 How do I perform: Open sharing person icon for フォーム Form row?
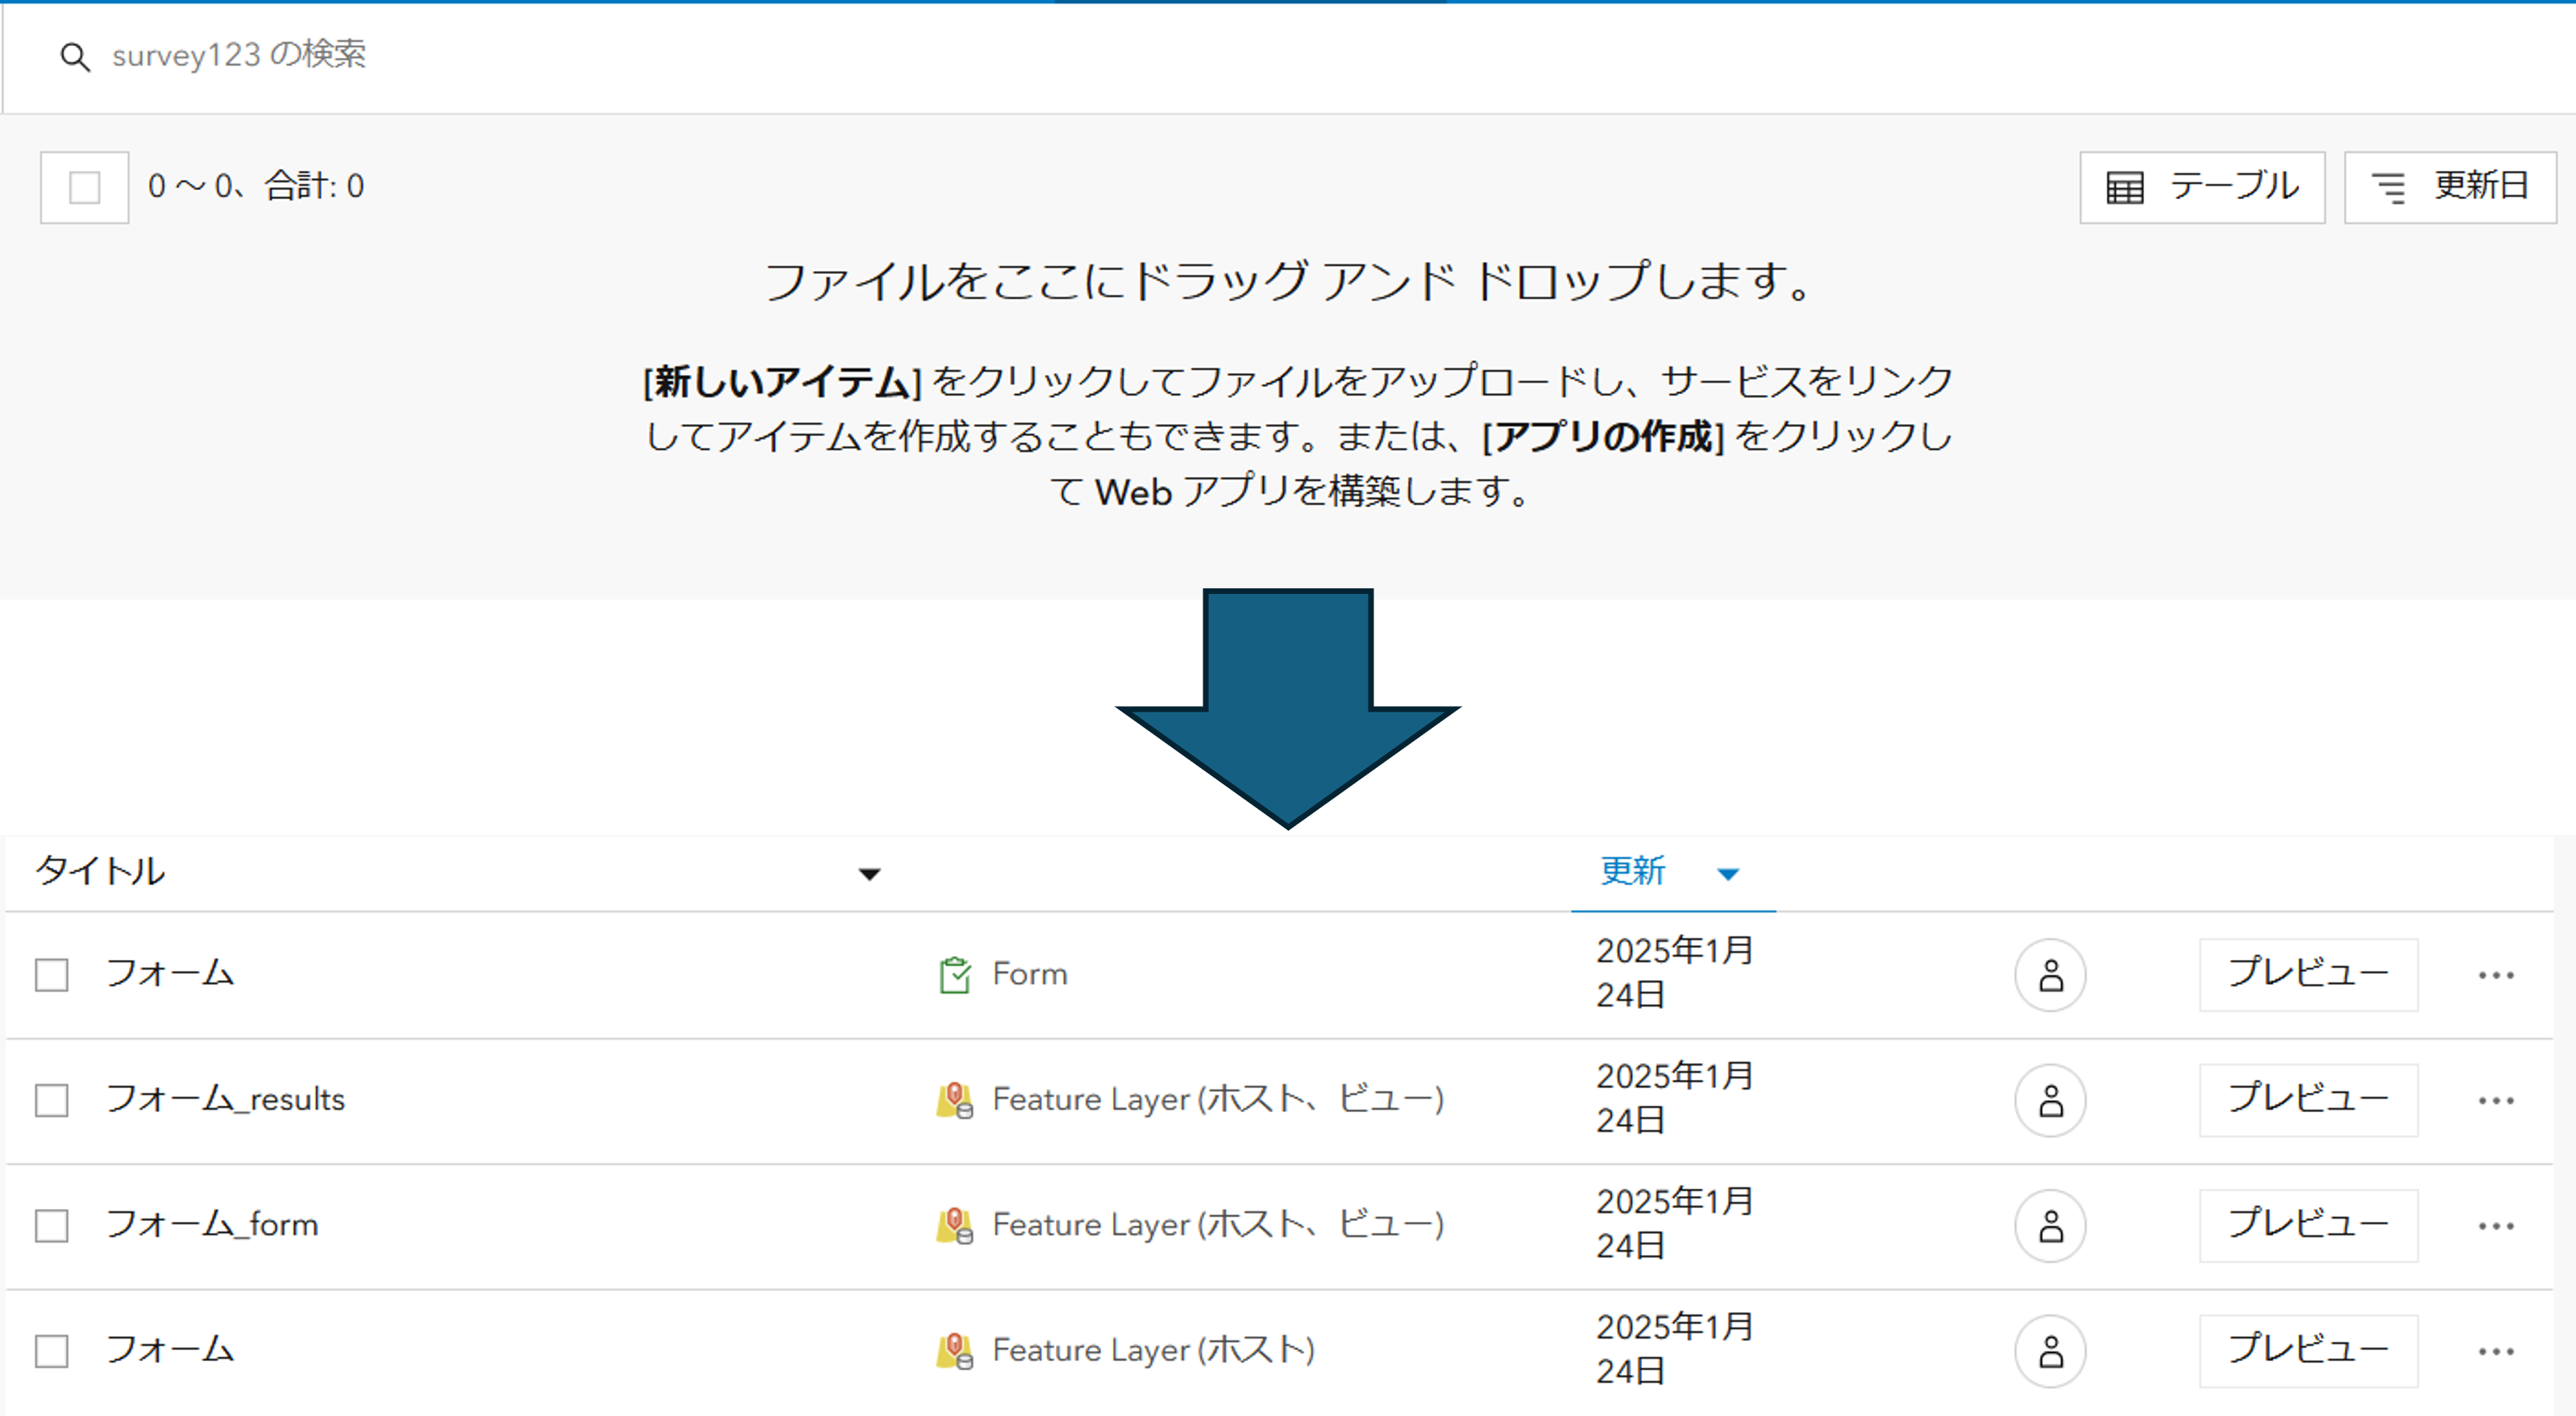(x=2050, y=975)
